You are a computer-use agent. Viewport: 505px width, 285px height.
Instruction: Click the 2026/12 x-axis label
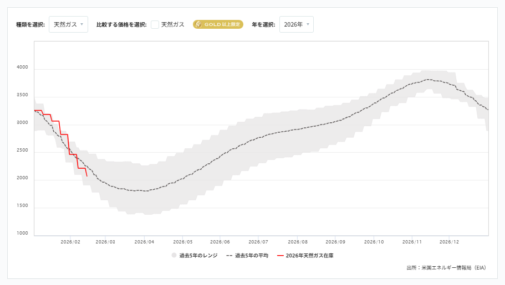pos(449,242)
